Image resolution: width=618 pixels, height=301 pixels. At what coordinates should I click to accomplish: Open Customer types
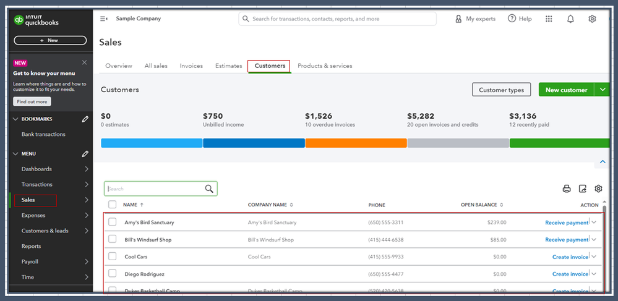pyautogui.click(x=501, y=90)
